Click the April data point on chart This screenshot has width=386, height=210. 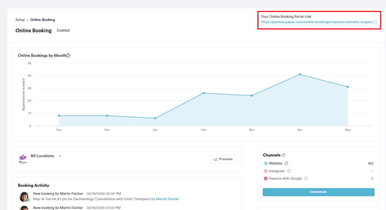pos(300,74)
